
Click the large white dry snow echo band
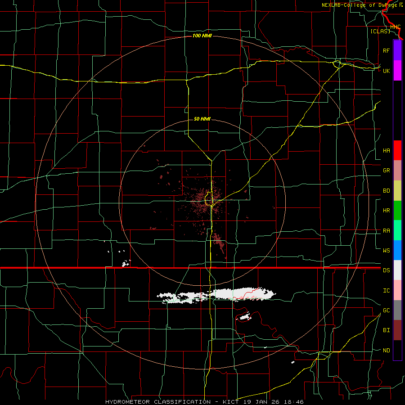(x=217, y=294)
